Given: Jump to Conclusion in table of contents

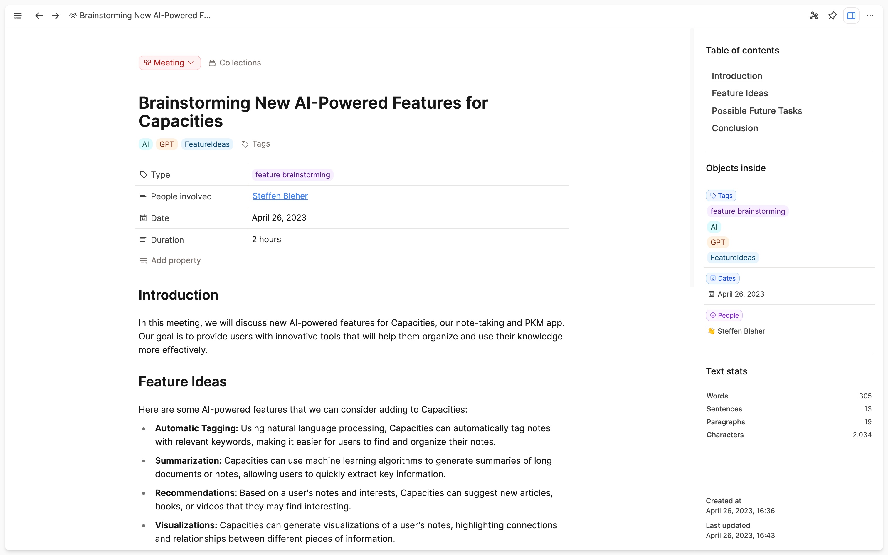Looking at the screenshot, I should (735, 128).
